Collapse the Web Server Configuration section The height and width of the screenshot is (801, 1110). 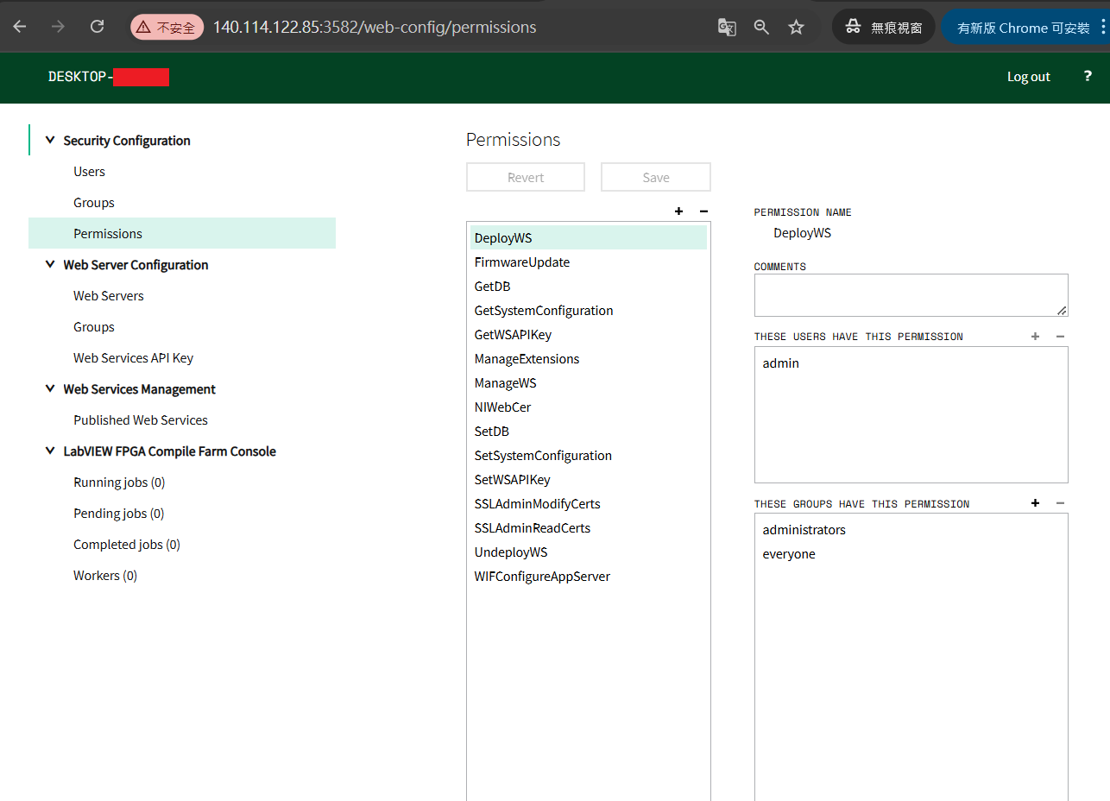point(50,264)
